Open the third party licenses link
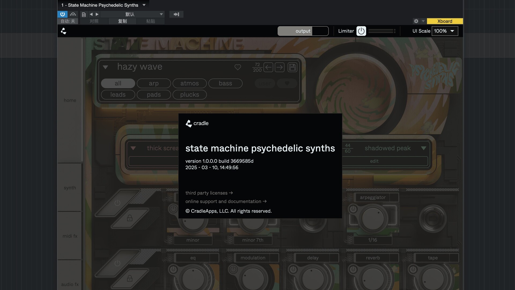This screenshot has height=290, width=515. [209, 193]
